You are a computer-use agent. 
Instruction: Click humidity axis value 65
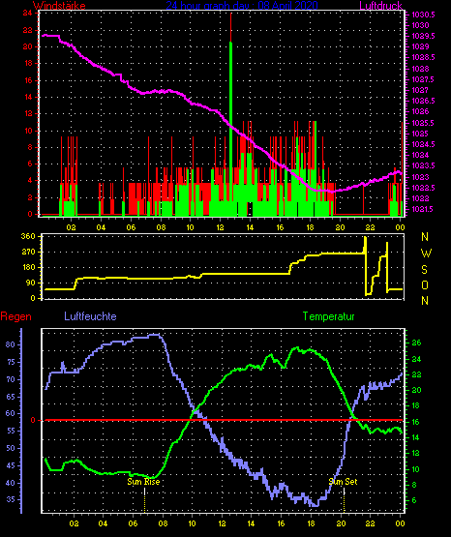(11, 397)
